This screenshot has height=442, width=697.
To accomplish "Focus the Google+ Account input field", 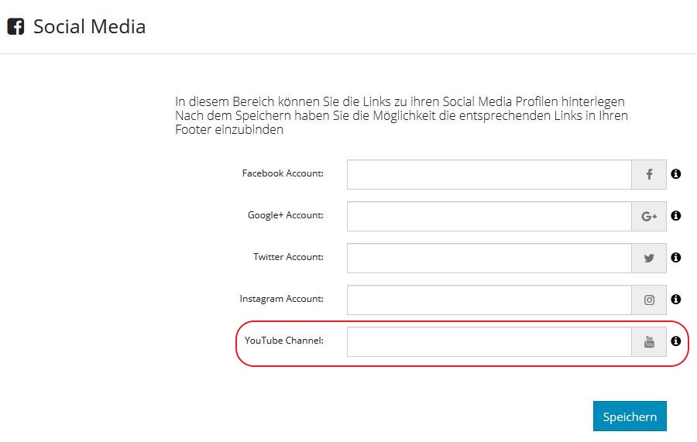I will click(x=489, y=216).
